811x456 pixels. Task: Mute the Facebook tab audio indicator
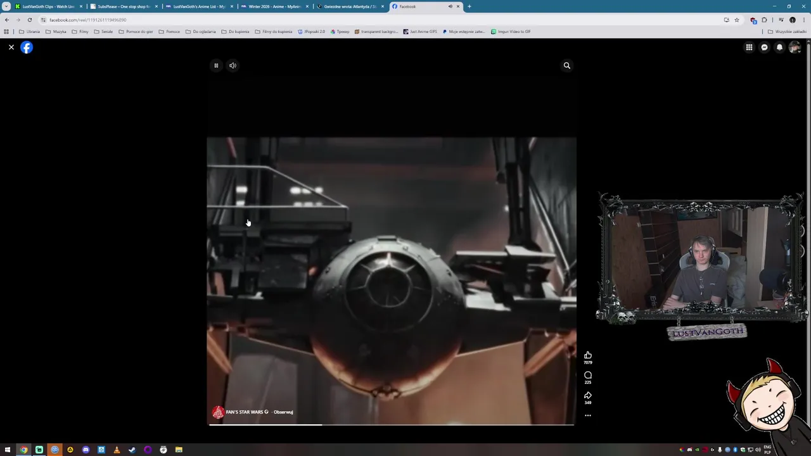(450, 6)
